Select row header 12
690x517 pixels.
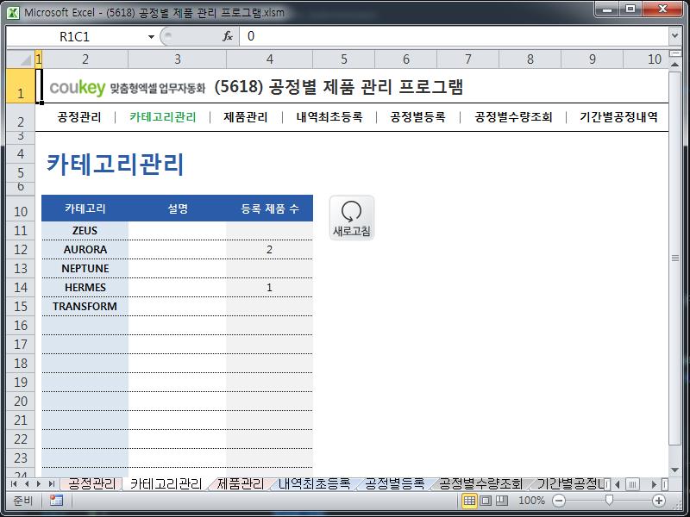[x=20, y=250]
